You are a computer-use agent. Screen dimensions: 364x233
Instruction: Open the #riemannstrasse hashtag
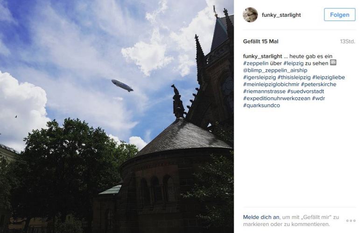click(264, 91)
